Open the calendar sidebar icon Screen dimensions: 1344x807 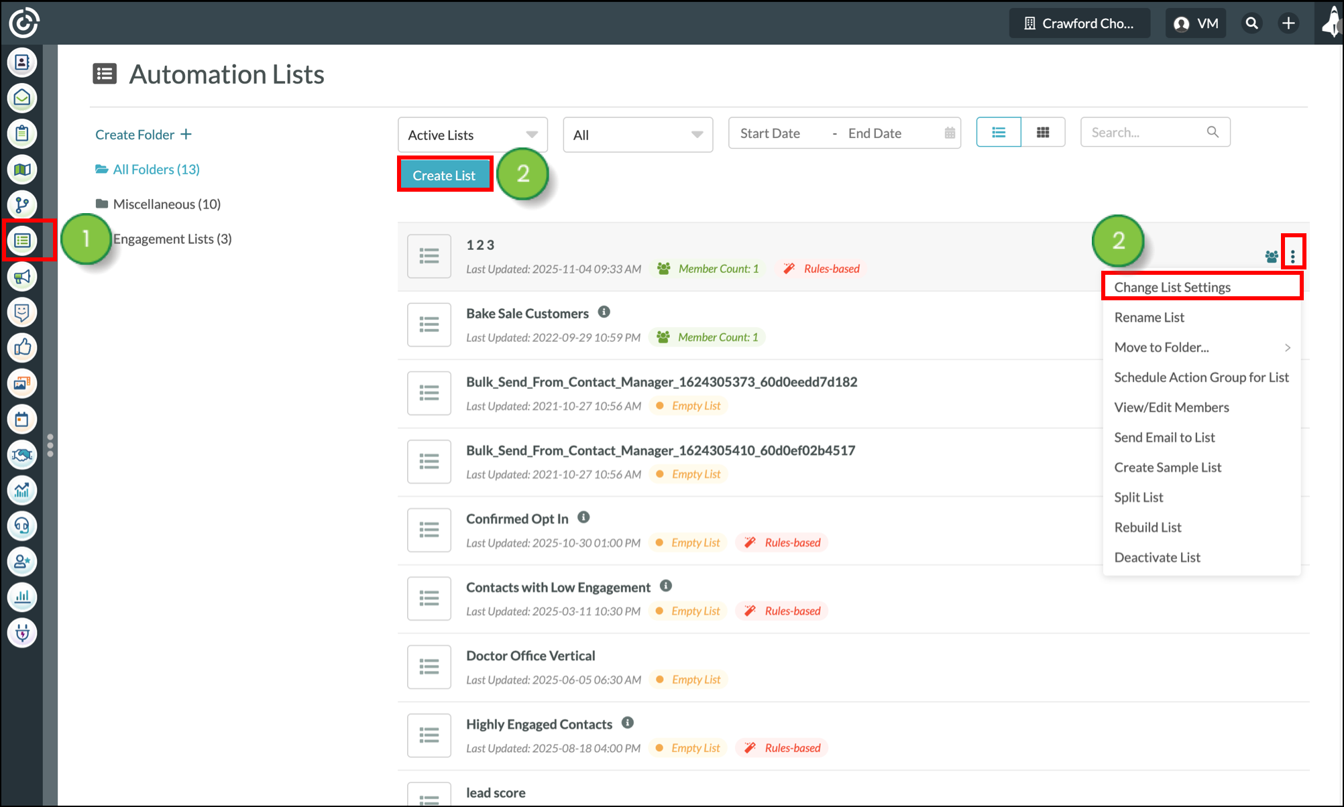tap(22, 420)
